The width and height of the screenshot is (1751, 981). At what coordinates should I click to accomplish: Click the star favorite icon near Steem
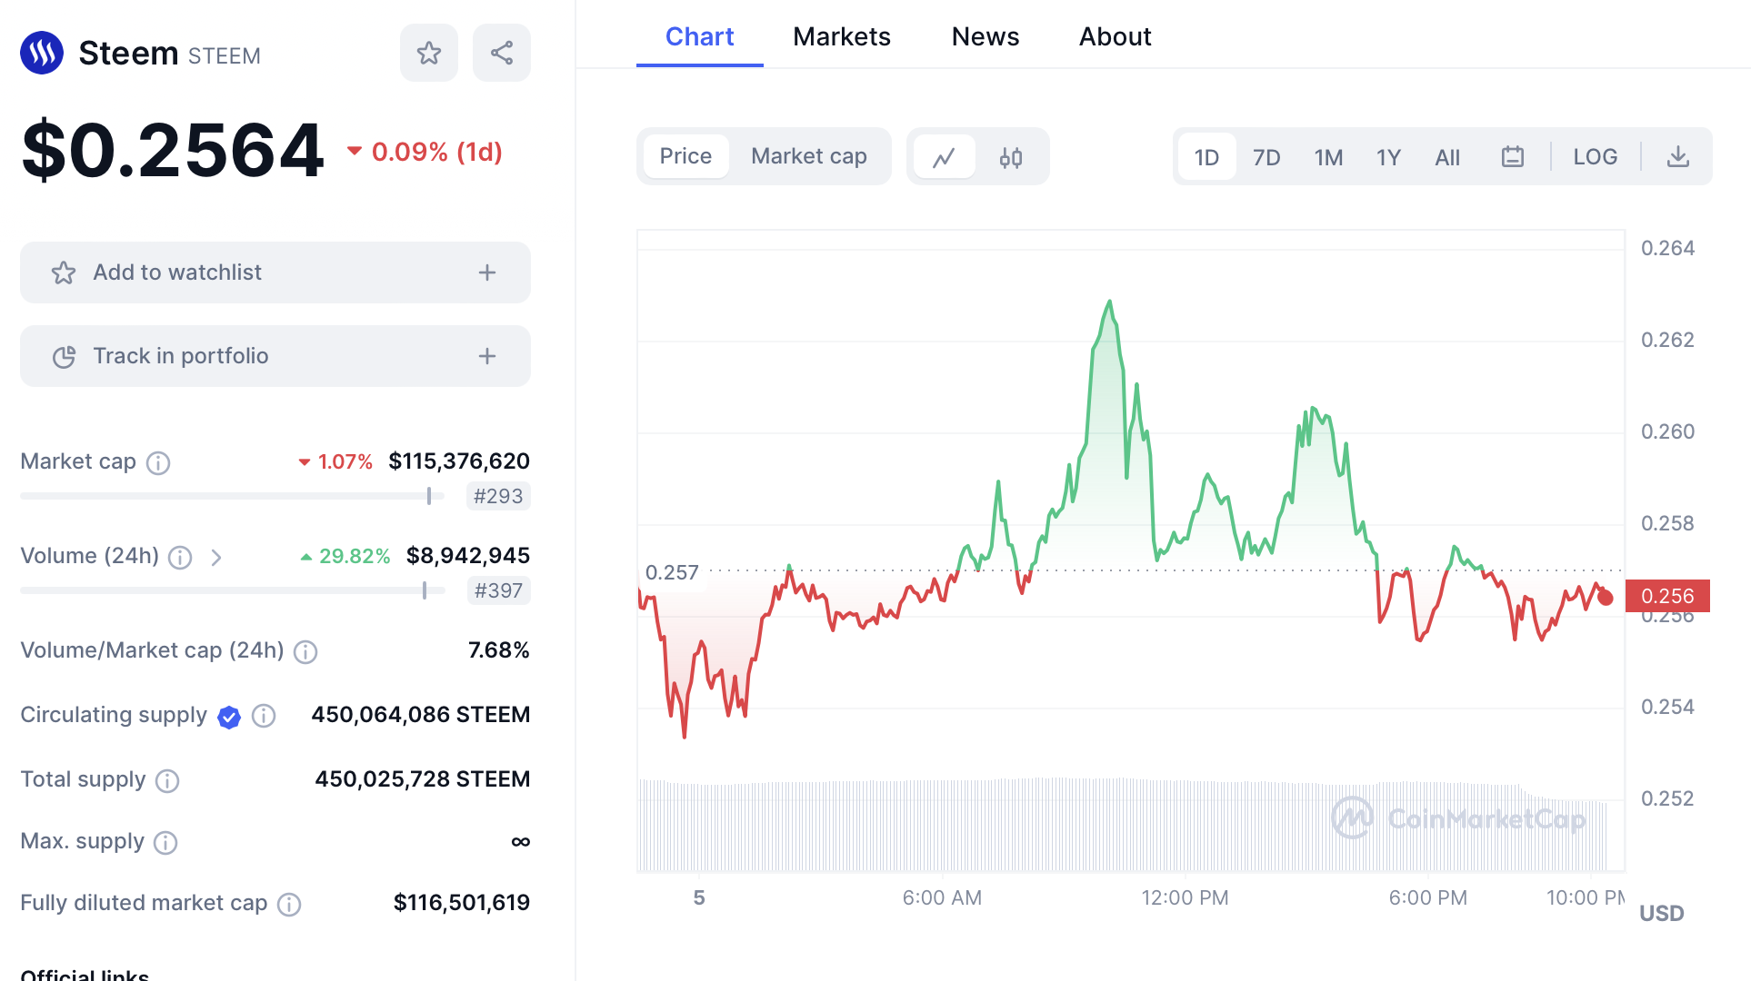(x=428, y=53)
